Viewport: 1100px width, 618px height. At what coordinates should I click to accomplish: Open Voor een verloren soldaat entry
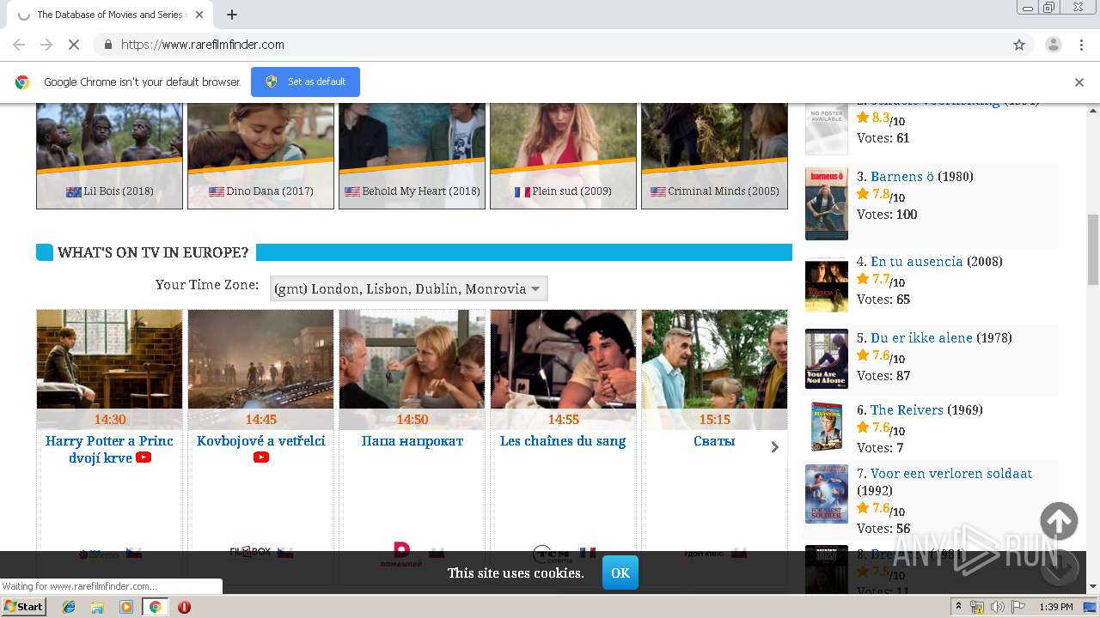click(x=951, y=474)
